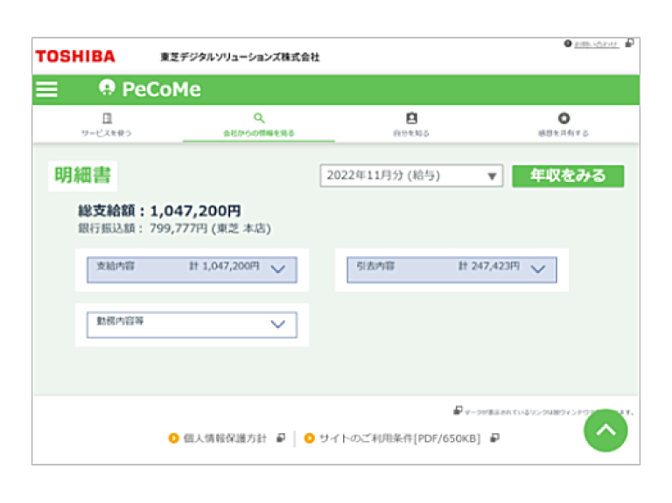Screen dimensions: 672x503
Task: Click the orange arrow bullet before サイトのご利用条件
Action: coord(309,438)
